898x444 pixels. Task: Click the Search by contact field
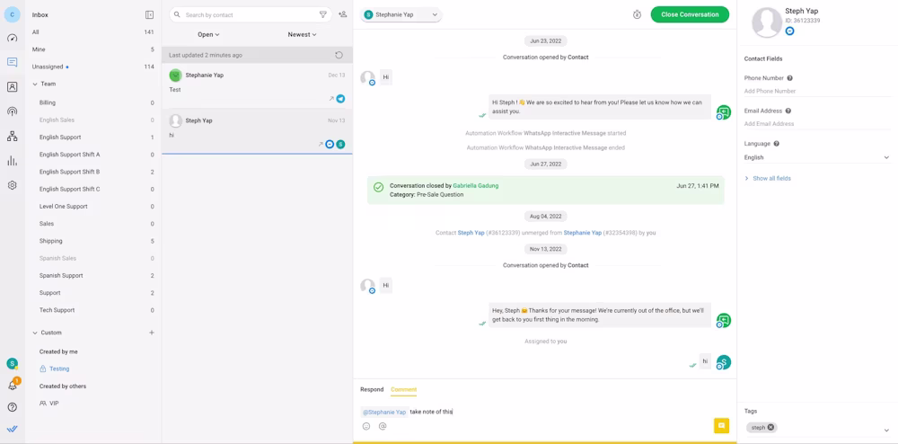pos(251,15)
